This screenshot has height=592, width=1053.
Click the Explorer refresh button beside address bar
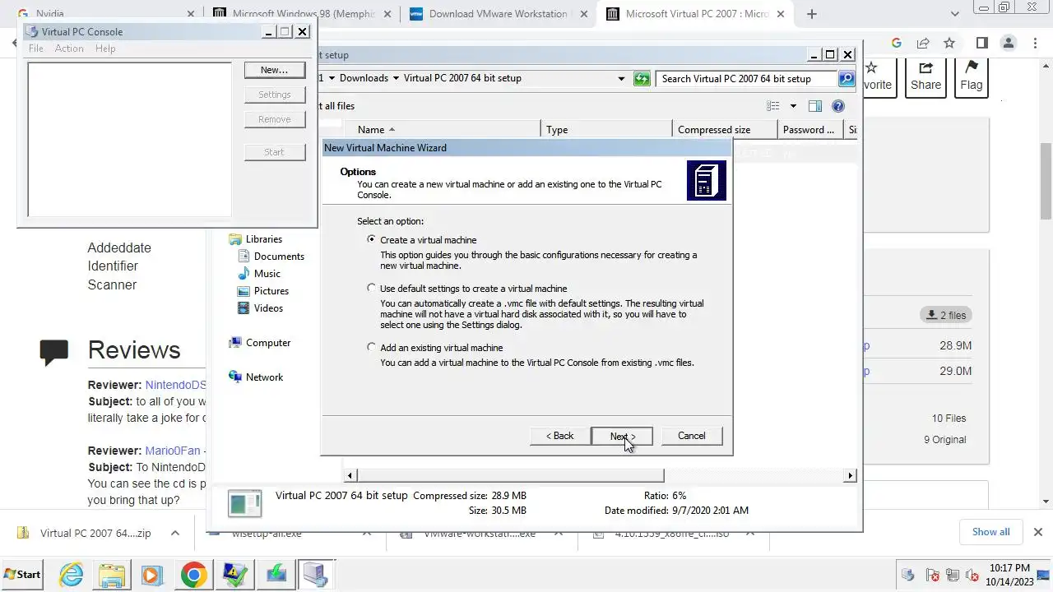[642, 79]
